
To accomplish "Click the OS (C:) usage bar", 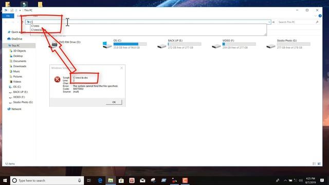I will [x=130, y=44].
